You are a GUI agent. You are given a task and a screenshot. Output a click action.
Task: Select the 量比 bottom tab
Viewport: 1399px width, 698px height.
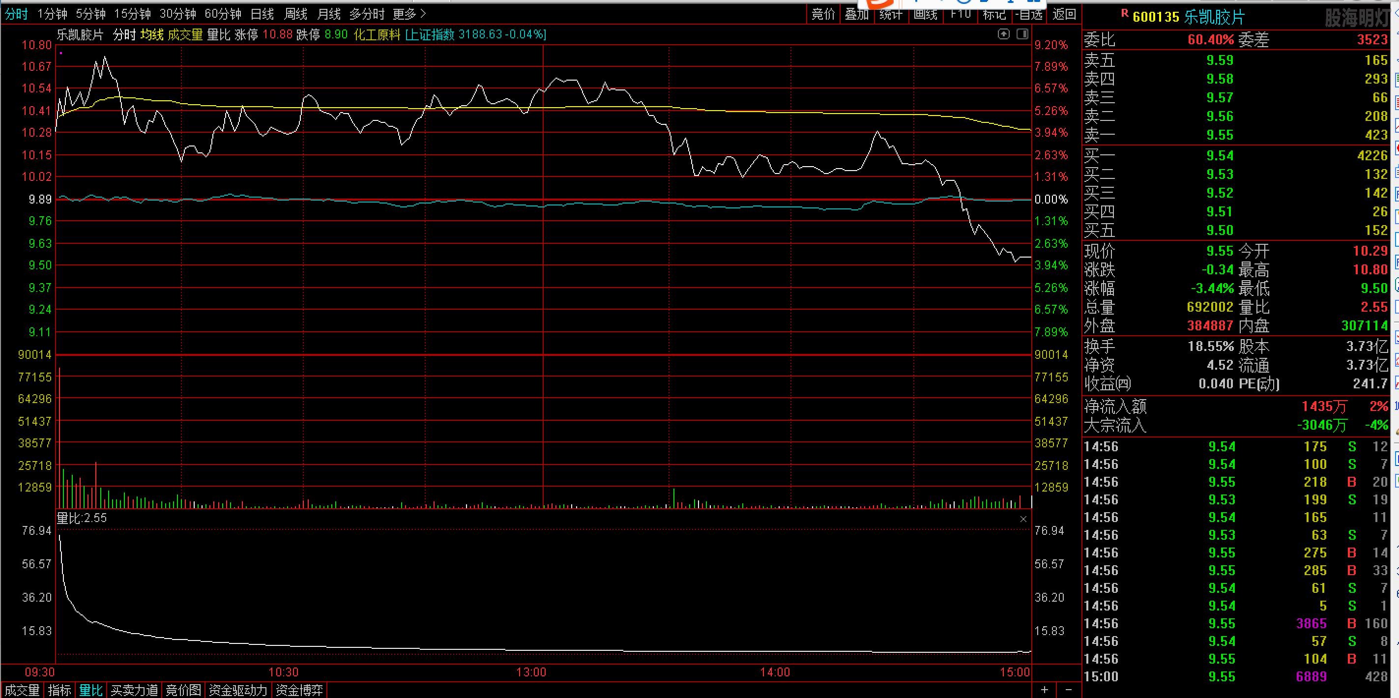tap(91, 691)
